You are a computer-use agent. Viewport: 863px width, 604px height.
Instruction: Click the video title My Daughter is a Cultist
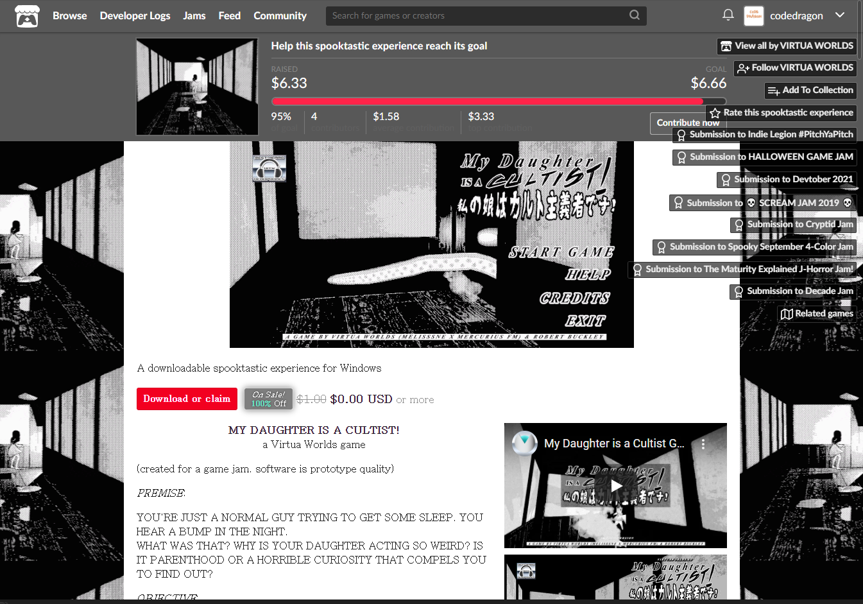click(x=614, y=444)
